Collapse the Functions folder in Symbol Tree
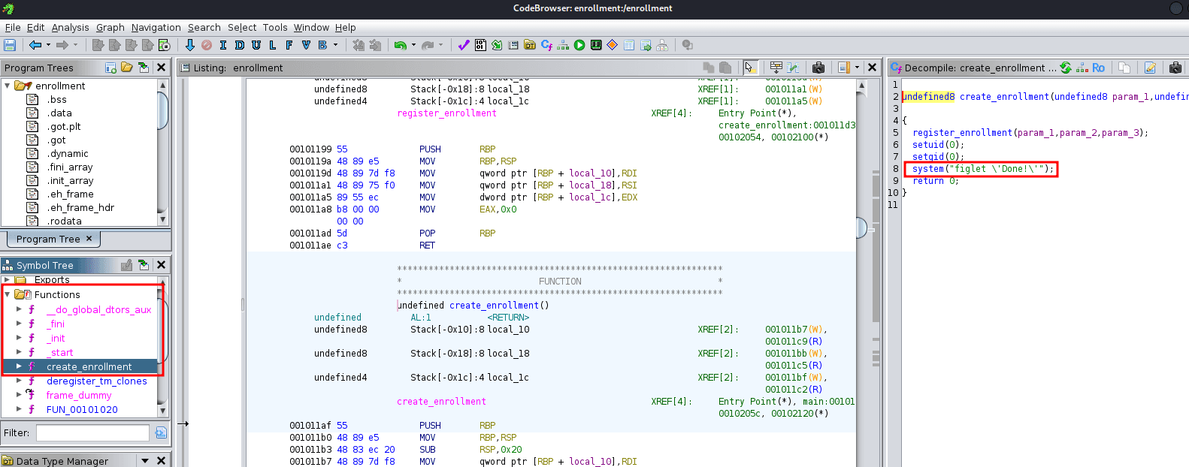 tap(8, 294)
